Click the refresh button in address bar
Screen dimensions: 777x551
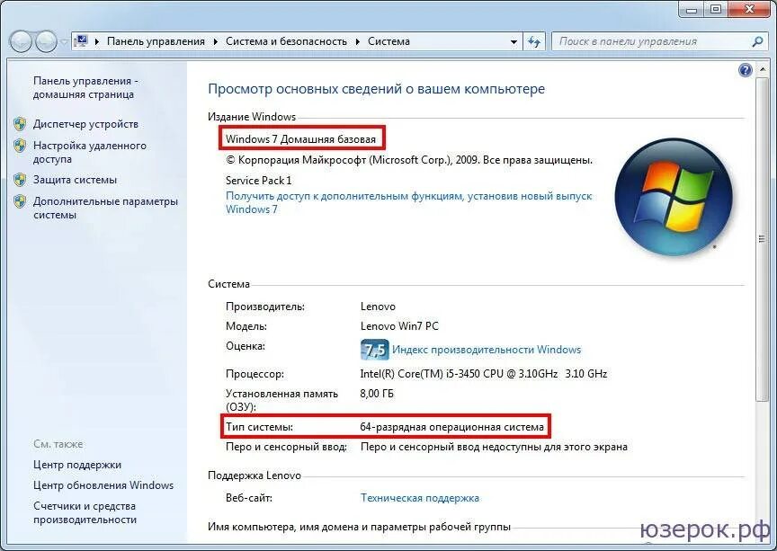click(x=534, y=42)
